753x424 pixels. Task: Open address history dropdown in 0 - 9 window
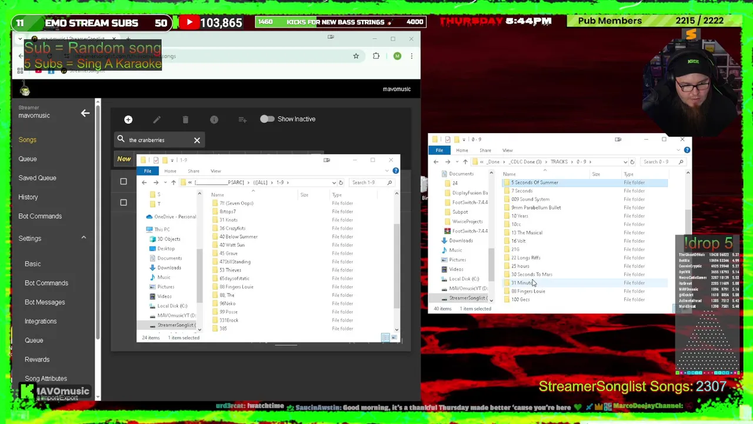(x=625, y=162)
